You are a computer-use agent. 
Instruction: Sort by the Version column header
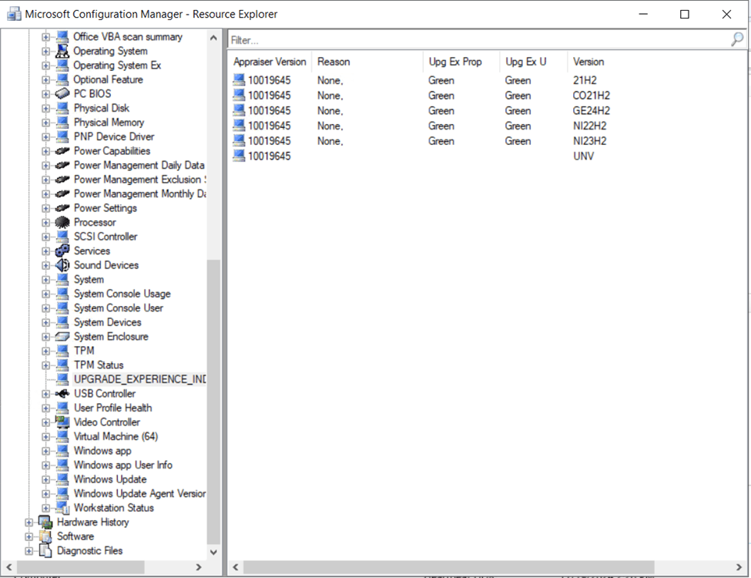(588, 62)
